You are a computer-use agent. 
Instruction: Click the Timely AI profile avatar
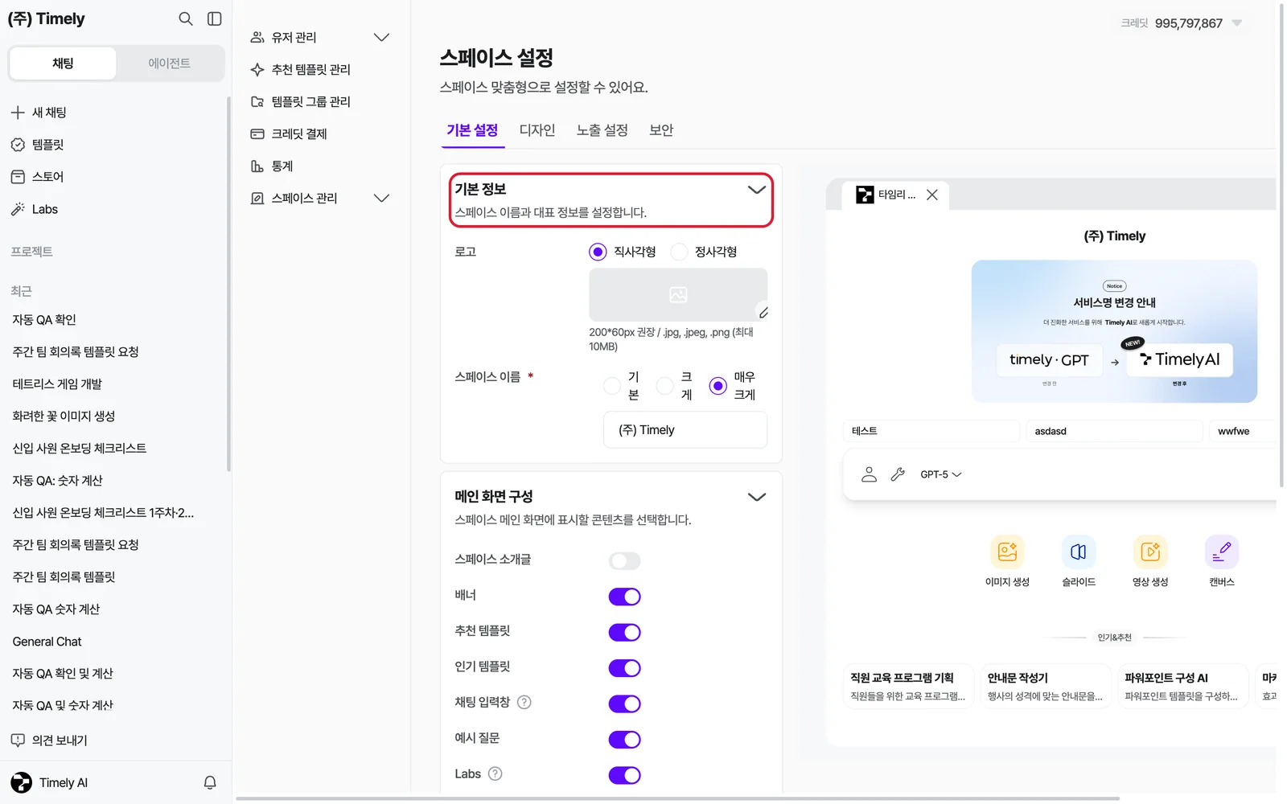tap(22, 782)
